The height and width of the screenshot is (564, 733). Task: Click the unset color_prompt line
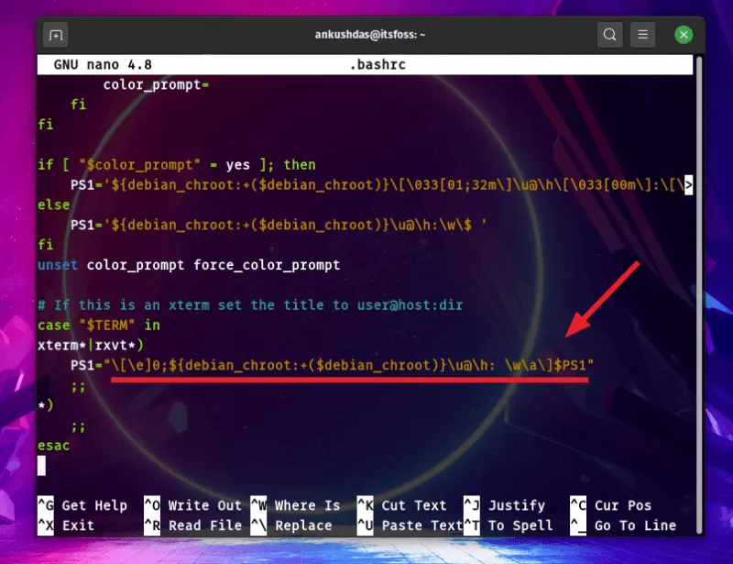point(188,265)
